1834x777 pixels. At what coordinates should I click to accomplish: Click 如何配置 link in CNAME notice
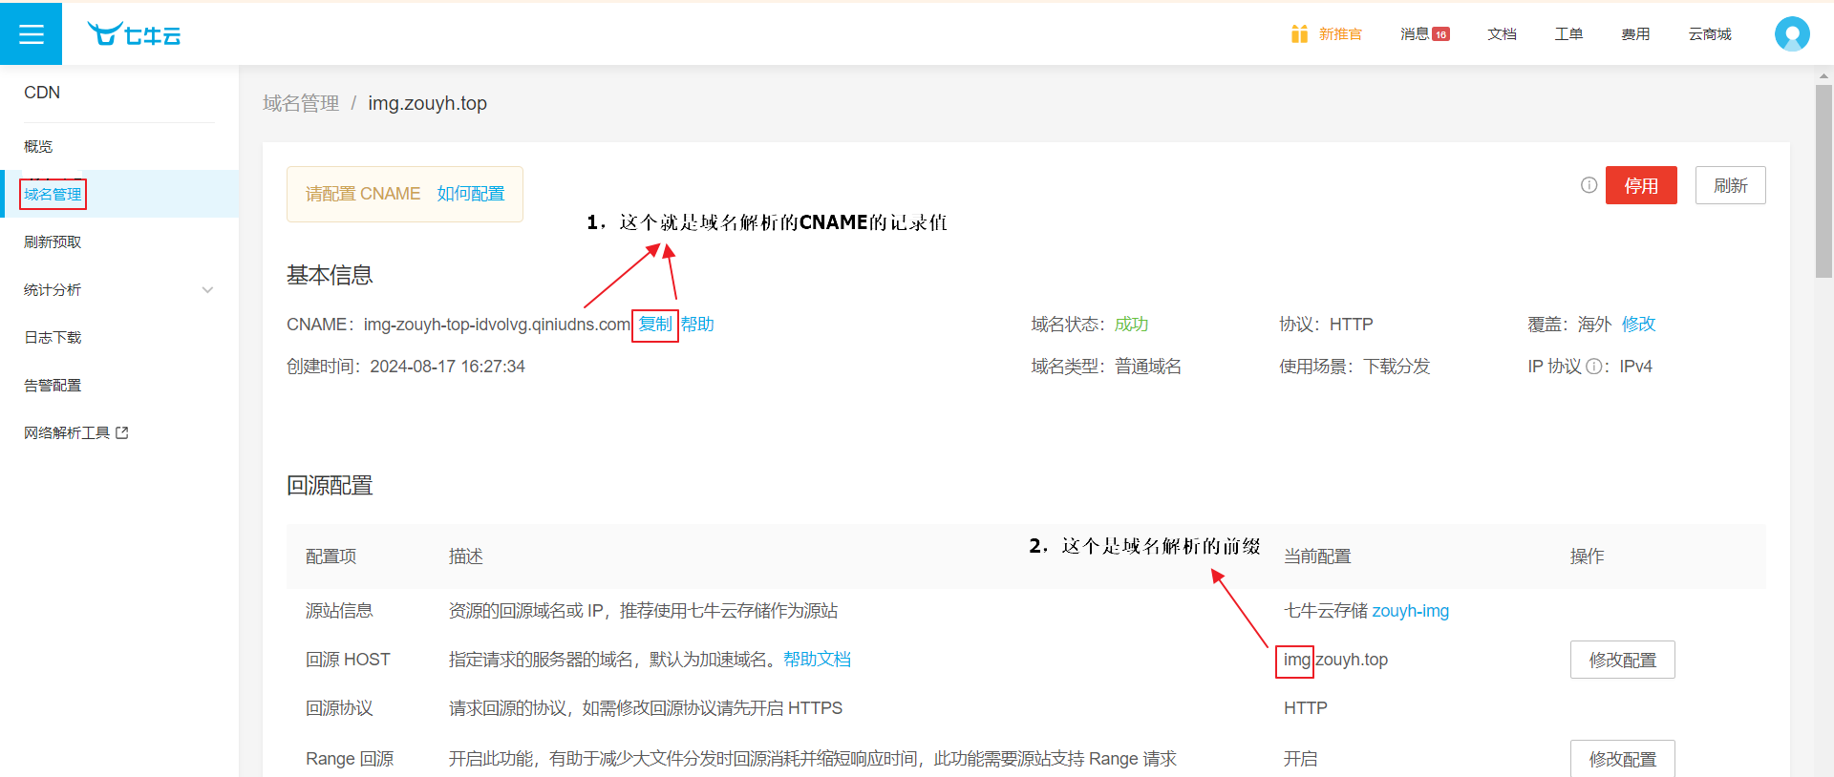coord(470,194)
